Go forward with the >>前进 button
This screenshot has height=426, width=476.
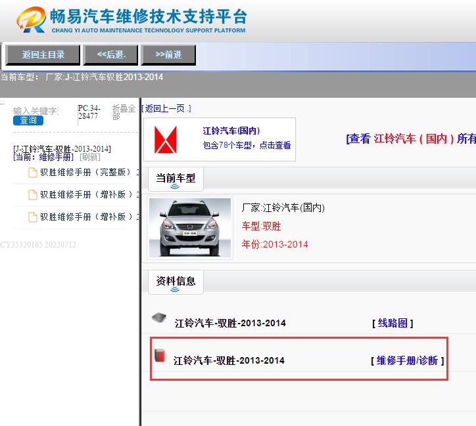point(168,55)
